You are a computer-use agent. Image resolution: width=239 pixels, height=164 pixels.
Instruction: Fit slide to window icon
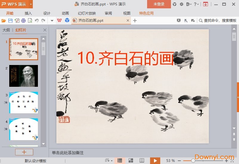tap(232, 161)
